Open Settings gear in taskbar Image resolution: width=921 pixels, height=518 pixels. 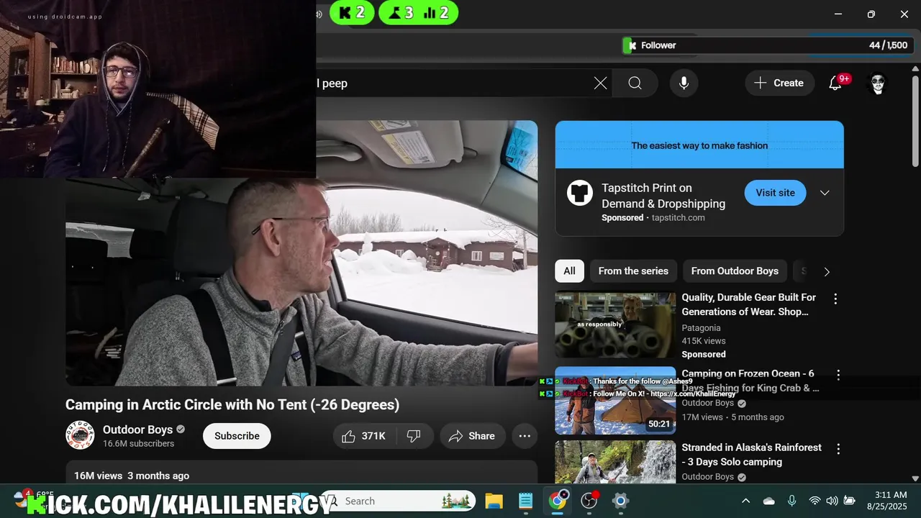620,501
